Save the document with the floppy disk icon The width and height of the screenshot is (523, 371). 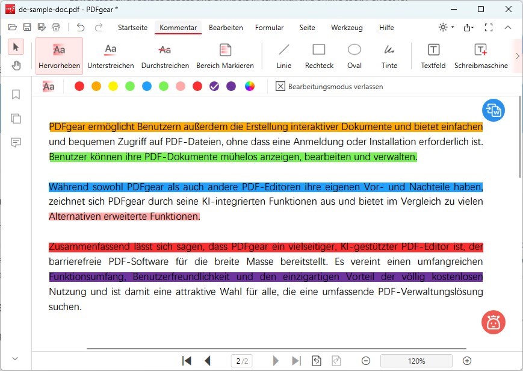[x=27, y=27]
